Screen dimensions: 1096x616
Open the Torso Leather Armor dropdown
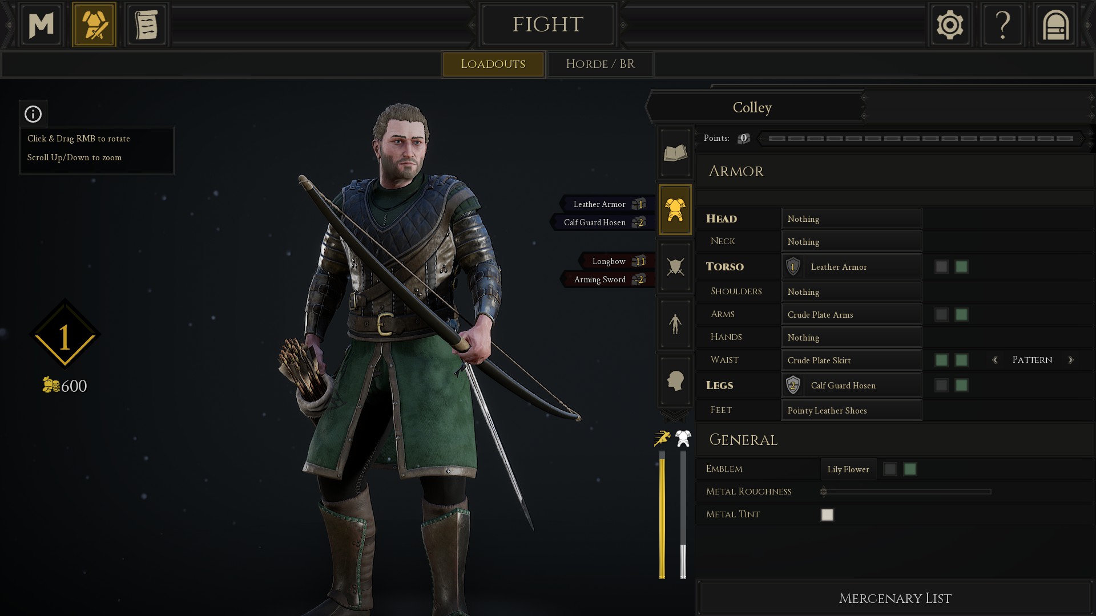point(851,267)
